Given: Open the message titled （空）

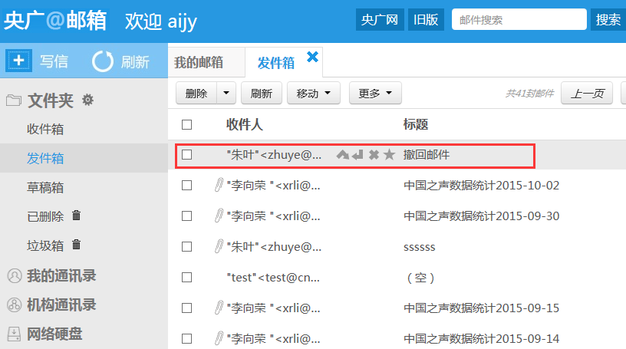Looking at the screenshot, I should (x=420, y=277).
